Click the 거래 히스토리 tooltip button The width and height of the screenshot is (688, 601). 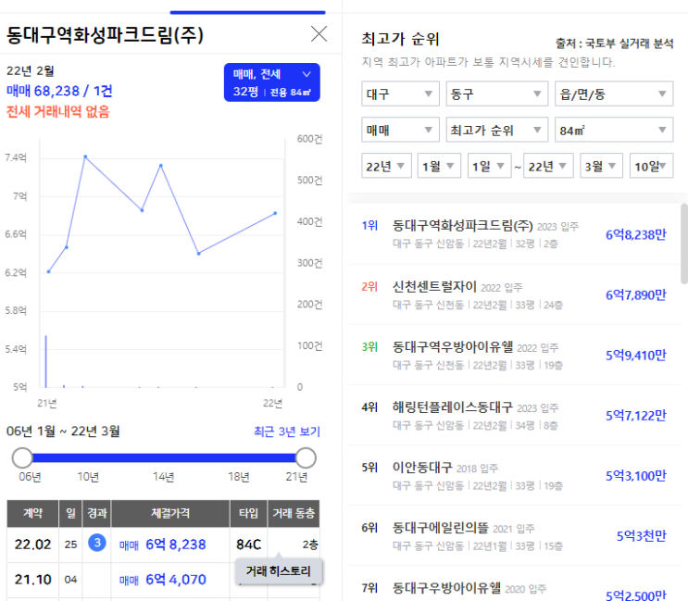coord(279,571)
